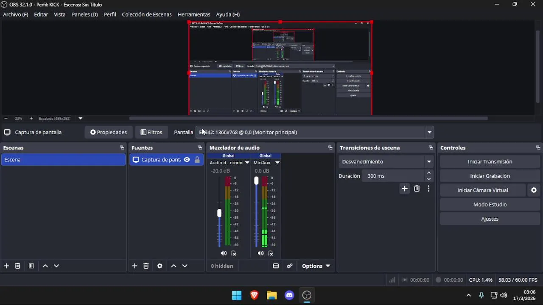The height and width of the screenshot is (305, 543).
Task: Add a new scene with plus icon
Action: tap(6, 266)
